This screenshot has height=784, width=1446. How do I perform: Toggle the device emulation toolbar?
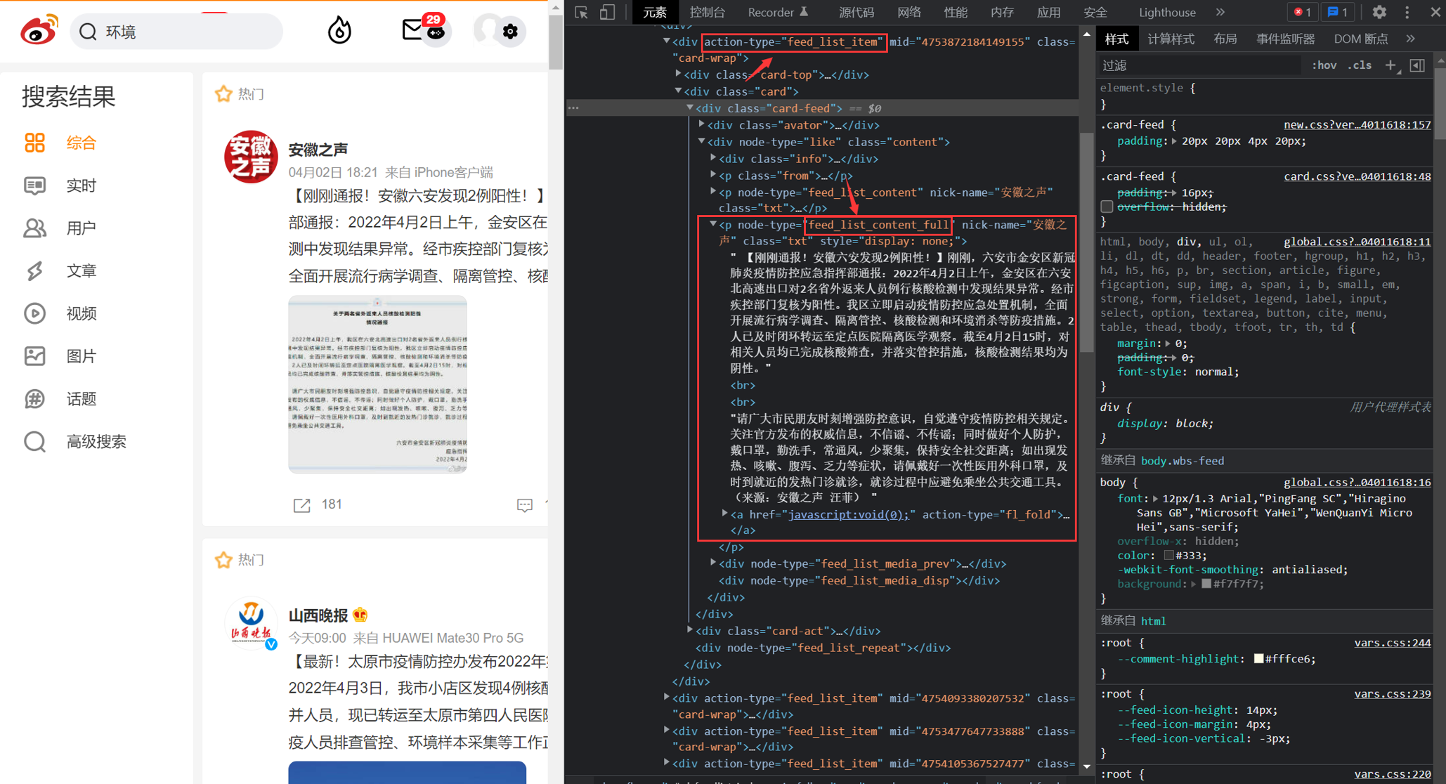(608, 12)
